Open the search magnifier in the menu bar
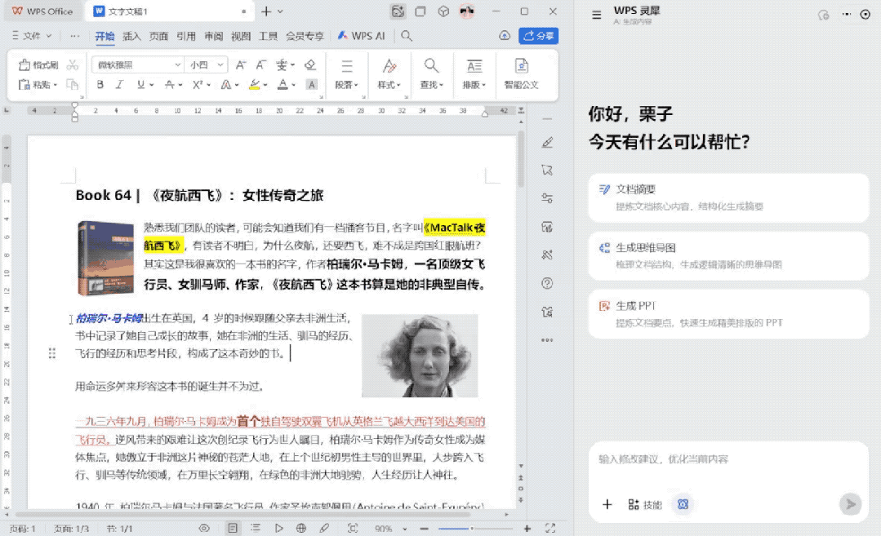Screen dimensions: 881x536 407,36
